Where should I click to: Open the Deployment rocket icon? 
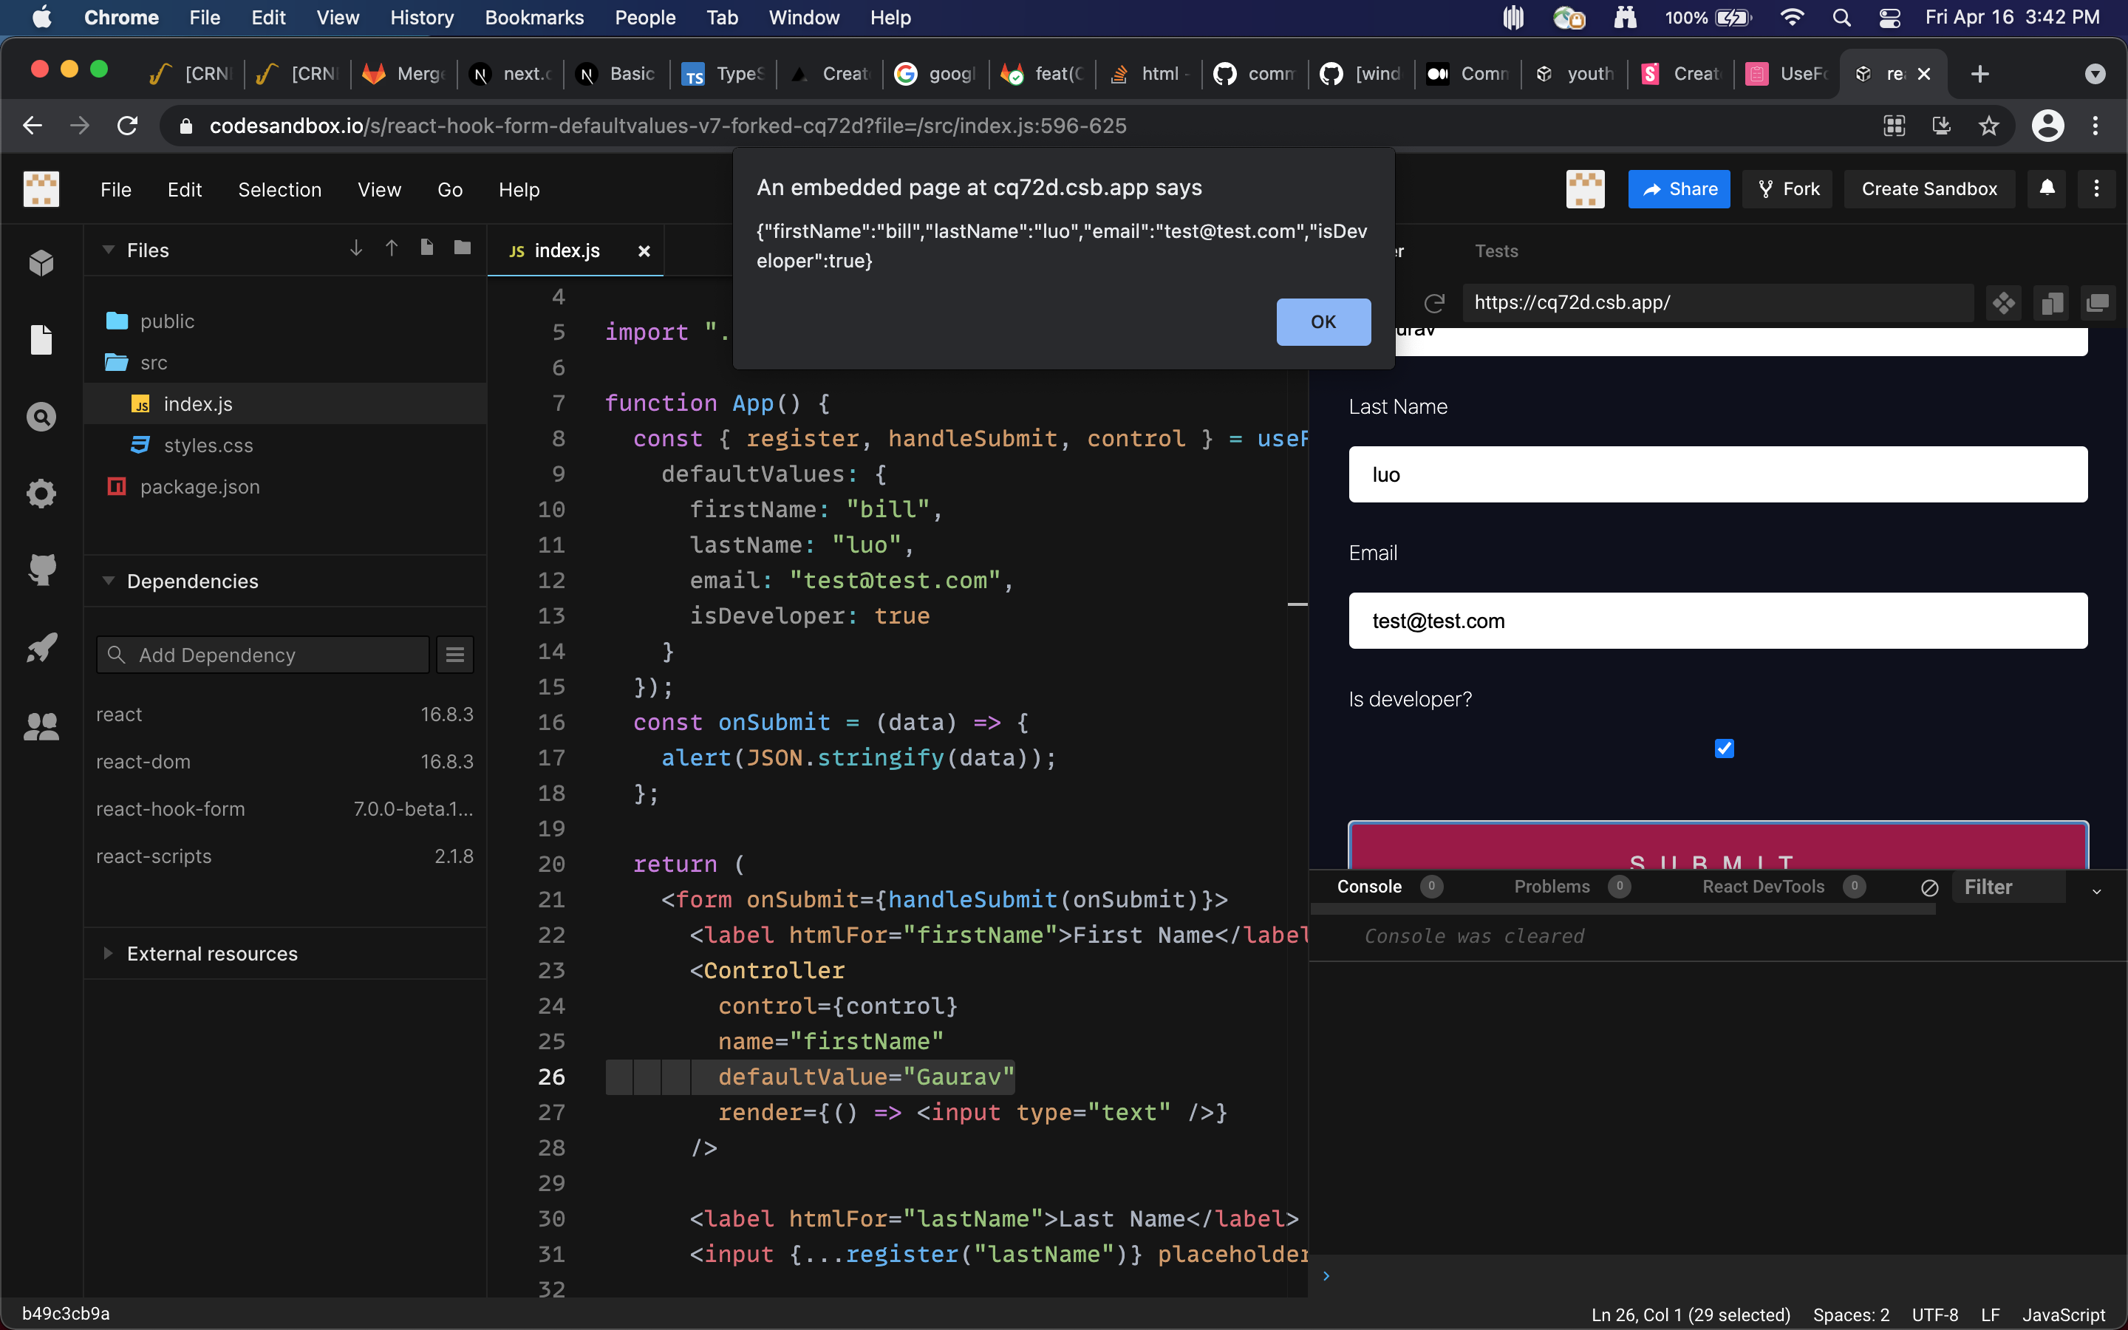tap(41, 648)
